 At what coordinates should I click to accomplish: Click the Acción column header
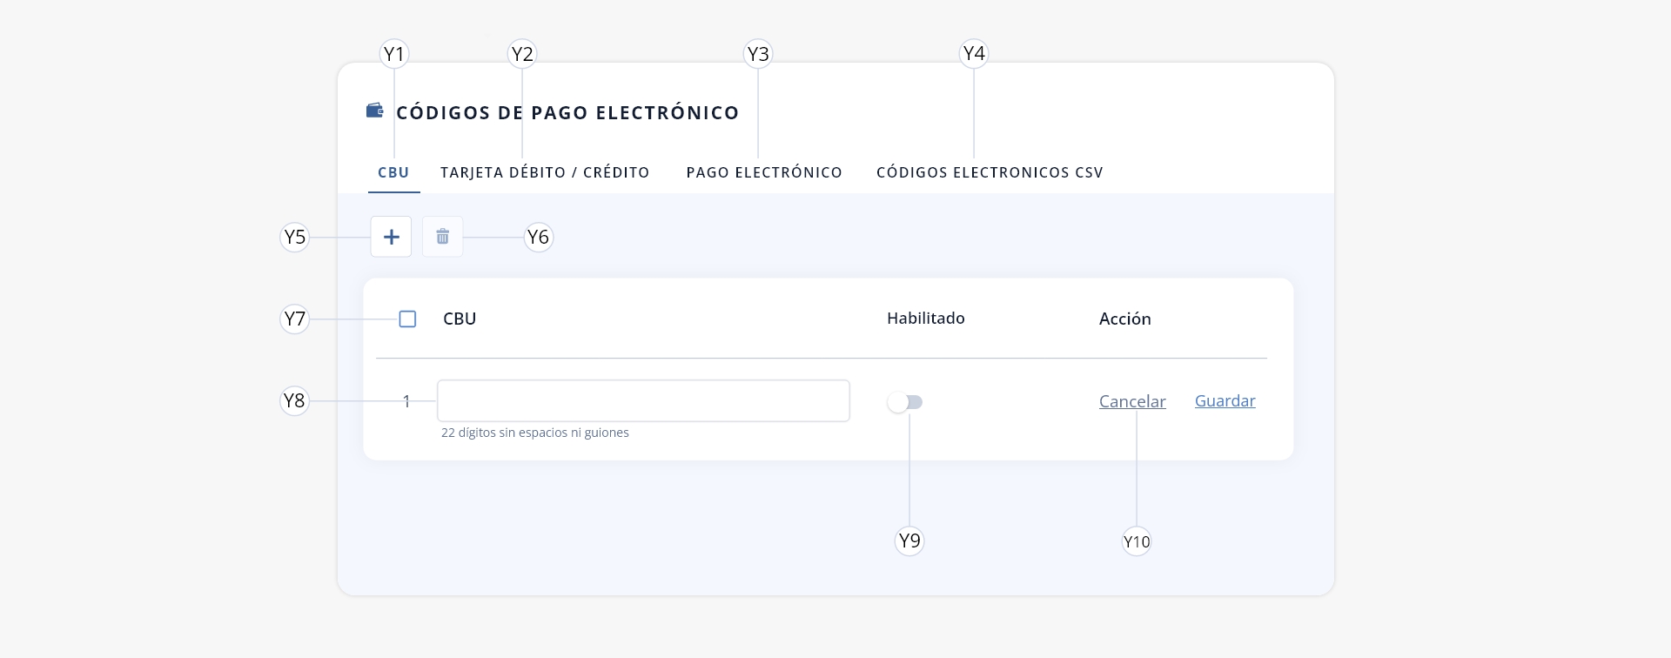[x=1125, y=319]
